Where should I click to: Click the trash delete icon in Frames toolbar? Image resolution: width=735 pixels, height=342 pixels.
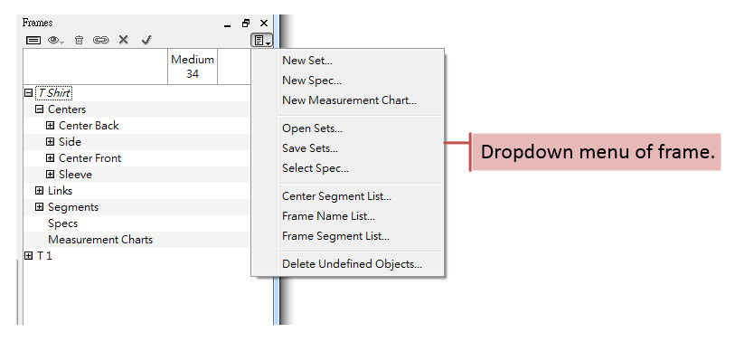tap(79, 41)
